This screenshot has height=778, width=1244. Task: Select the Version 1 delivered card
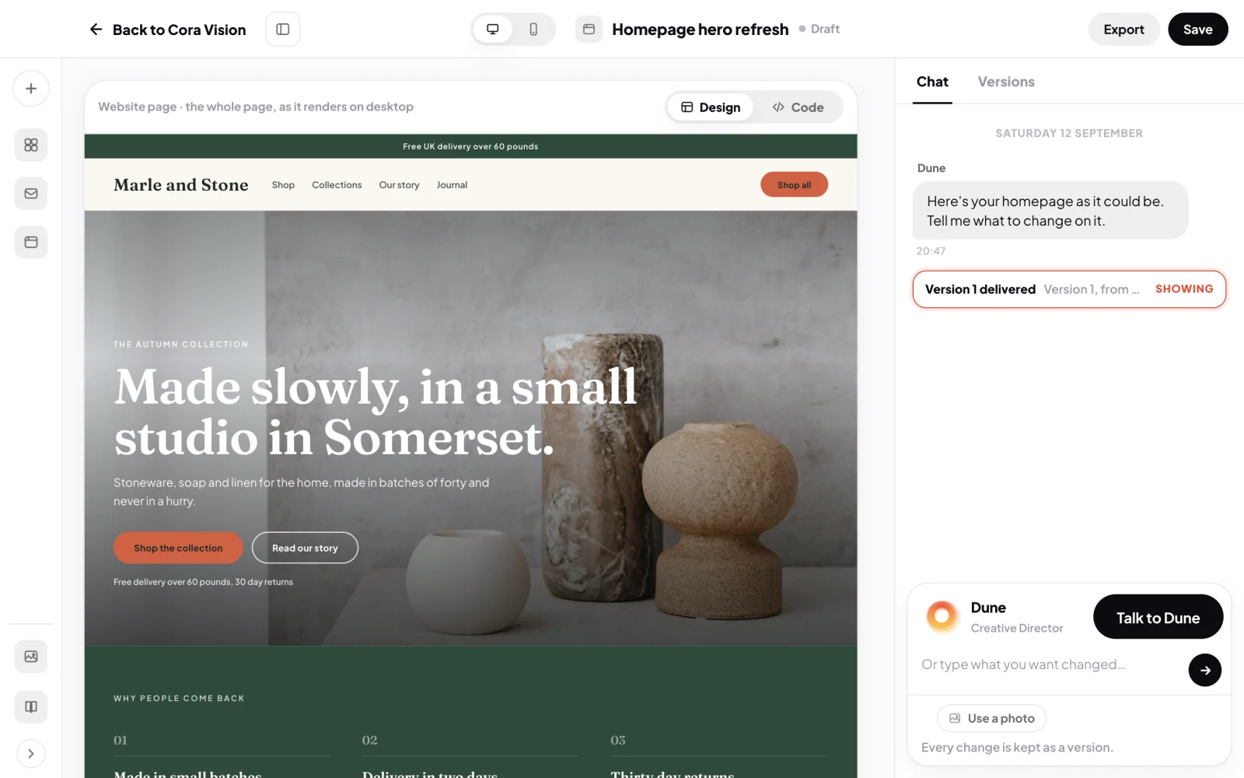point(1069,289)
